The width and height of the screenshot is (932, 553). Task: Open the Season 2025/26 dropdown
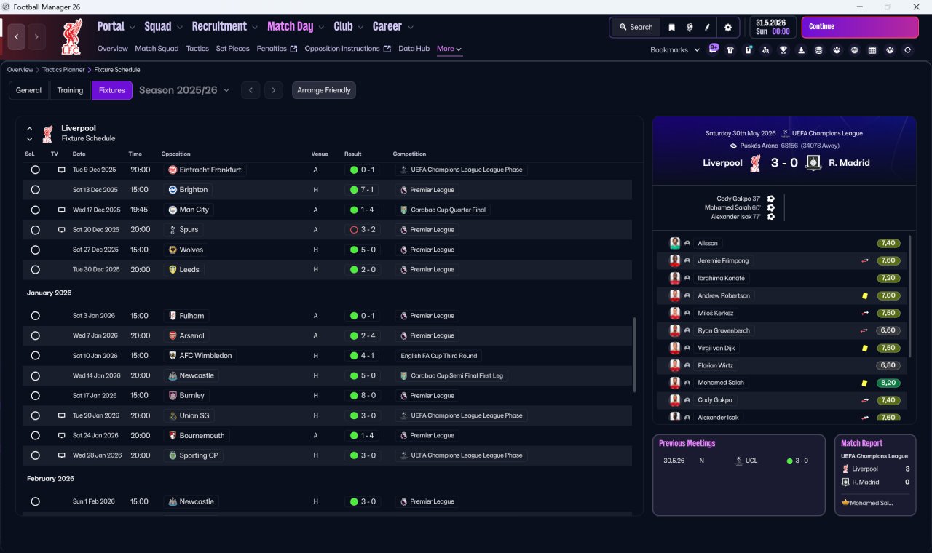184,90
